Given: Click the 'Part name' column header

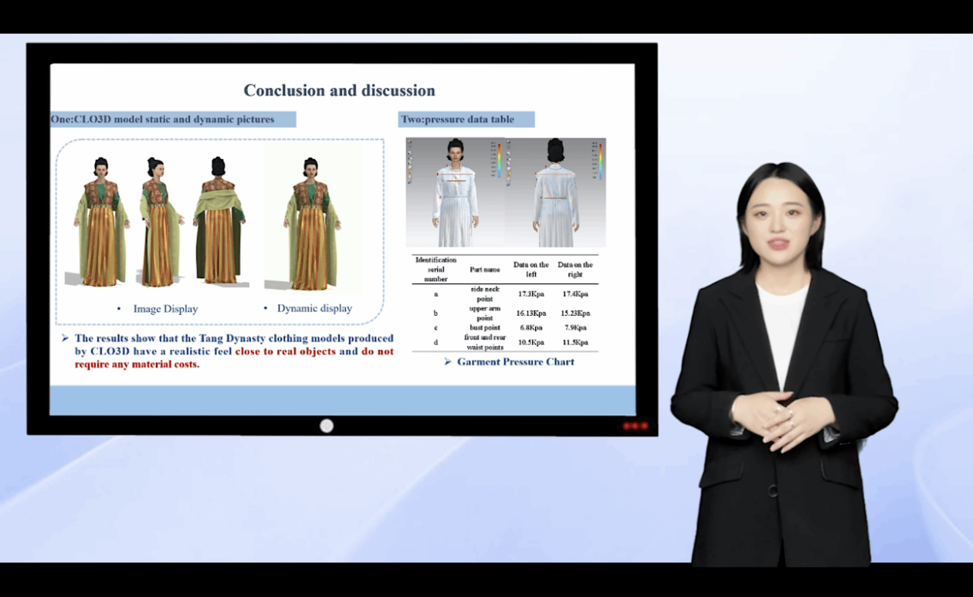Looking at the screenshot, I should click(x=485, y=270).
